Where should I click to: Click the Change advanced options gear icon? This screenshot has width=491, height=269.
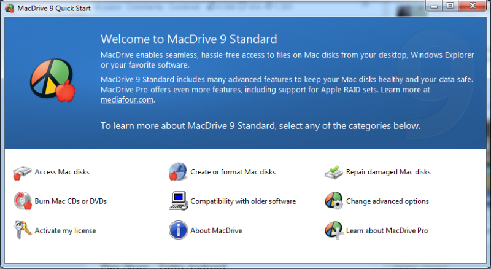333,201
